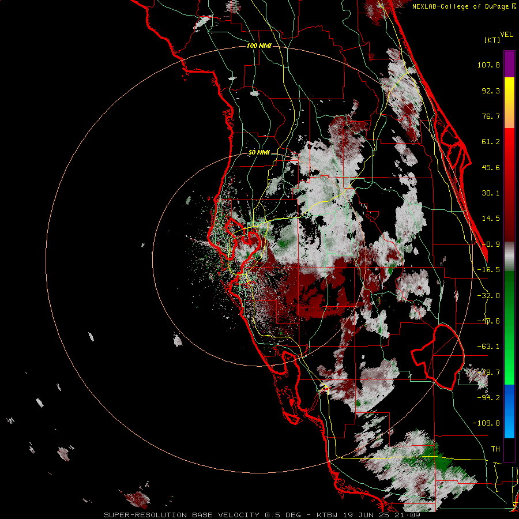Click the -16.5 legend value
This screenshot has width=519, height=519.
(488, 270)
